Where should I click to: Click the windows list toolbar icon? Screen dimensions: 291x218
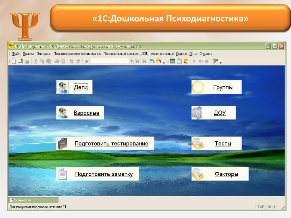[x=152, y=61]
